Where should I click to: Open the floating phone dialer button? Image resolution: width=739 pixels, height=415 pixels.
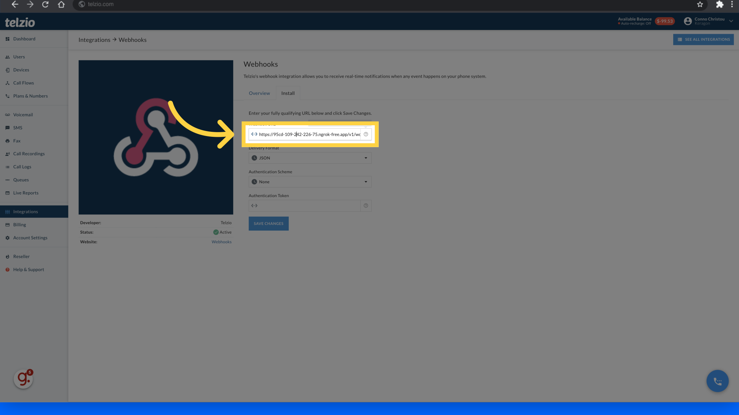pos(717,381)
